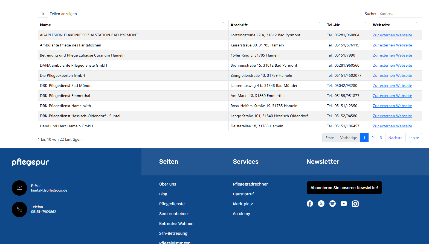This screenshot has height=244, width=429.
Task: Sort table by Tel.-Nr. column
Action: click(348, 25)
